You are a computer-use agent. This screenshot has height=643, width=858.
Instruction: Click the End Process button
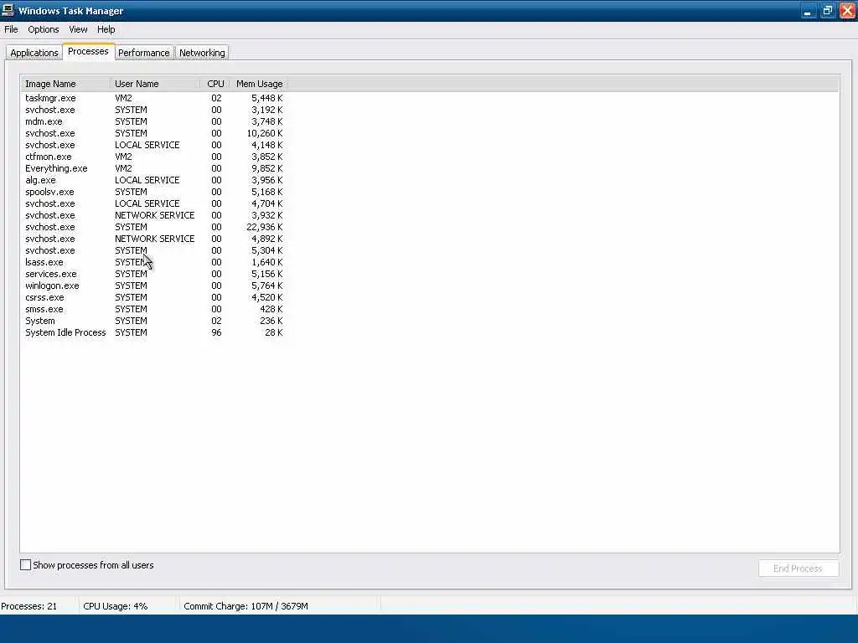[798, 568]
